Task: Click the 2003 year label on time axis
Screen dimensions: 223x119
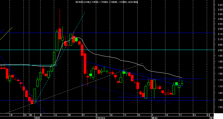Action: click(x=37, y=118)
